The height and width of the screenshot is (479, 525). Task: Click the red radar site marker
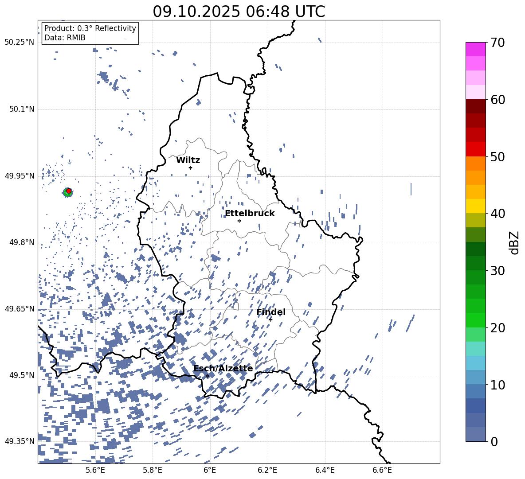coord(69,191)
